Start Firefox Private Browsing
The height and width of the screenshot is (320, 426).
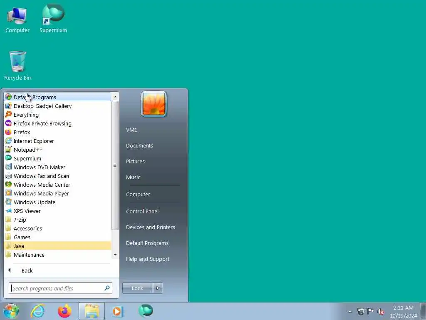point(57,123)
